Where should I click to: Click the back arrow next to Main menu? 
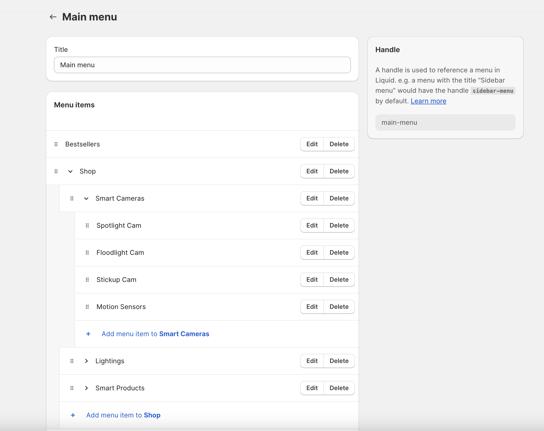click(x=53, y=17)
